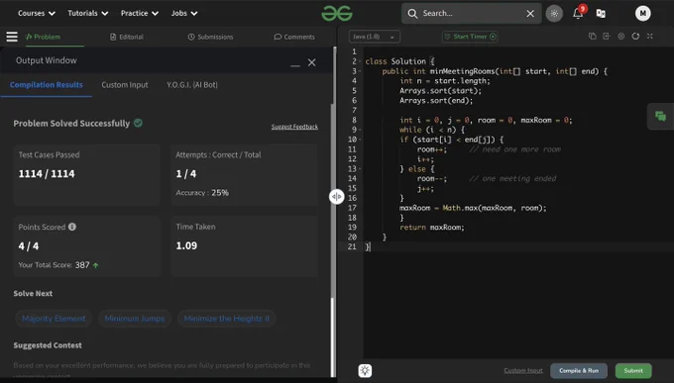Click the Accuracy 25% text
674x383 pixels.
(x=202, y=193)
